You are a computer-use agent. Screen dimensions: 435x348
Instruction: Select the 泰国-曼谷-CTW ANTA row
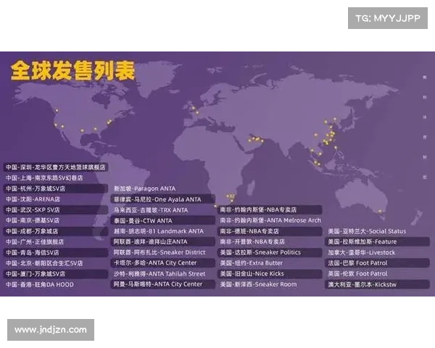(x=163, y=221)
